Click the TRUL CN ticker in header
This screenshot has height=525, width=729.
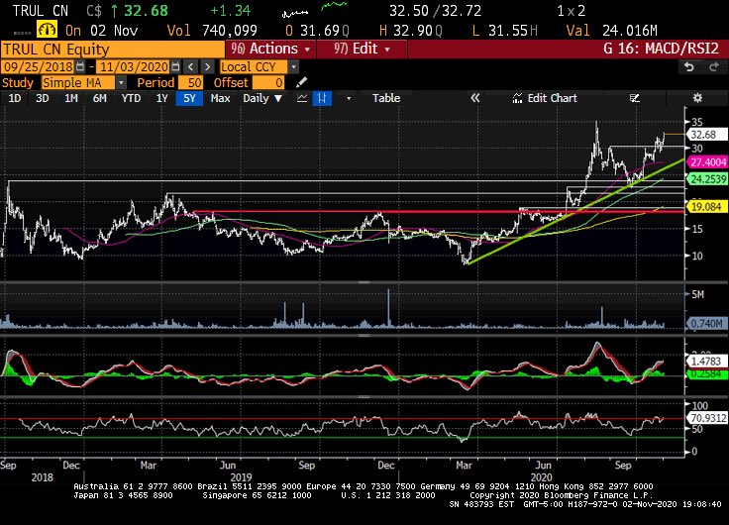coord(40,11)
